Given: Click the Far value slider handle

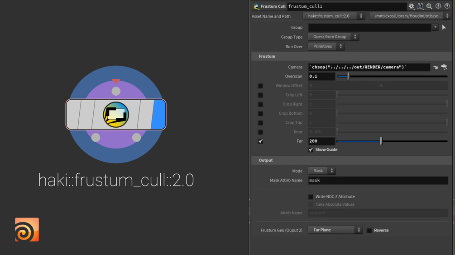Looking at the screenshot, I should [x=381, y=141].
